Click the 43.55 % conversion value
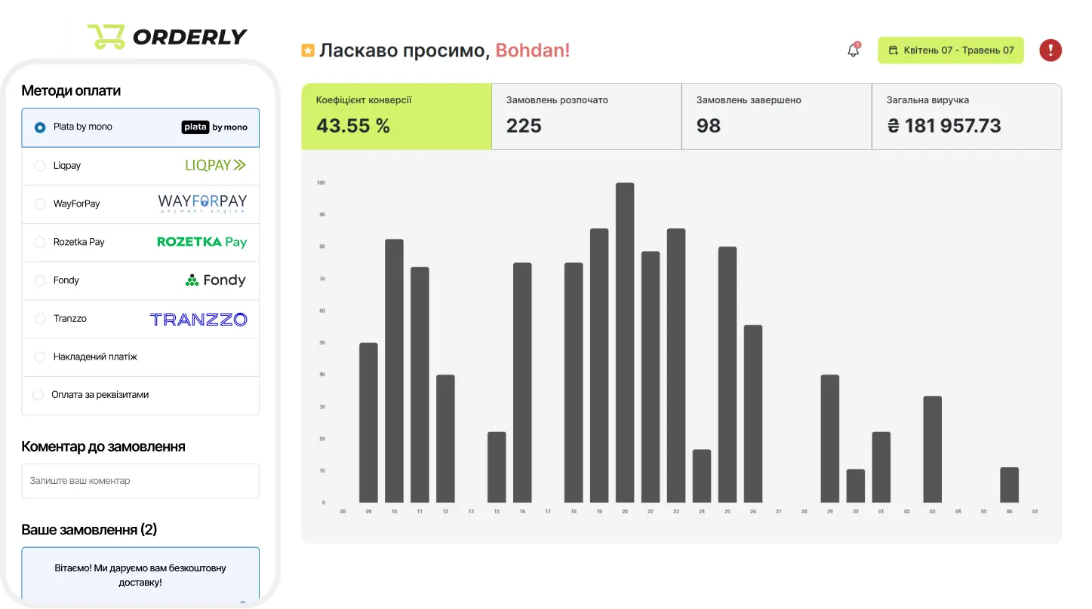1092x609 pixels. [353, 126]
